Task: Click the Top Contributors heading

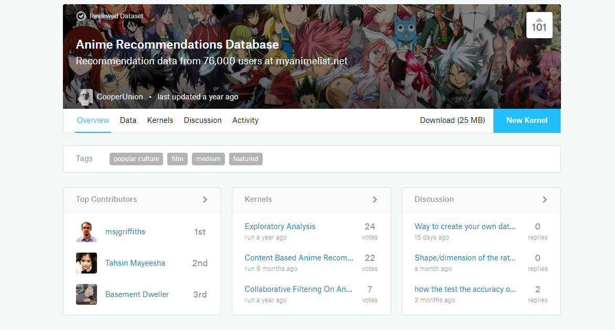Action: coord(106,199)
